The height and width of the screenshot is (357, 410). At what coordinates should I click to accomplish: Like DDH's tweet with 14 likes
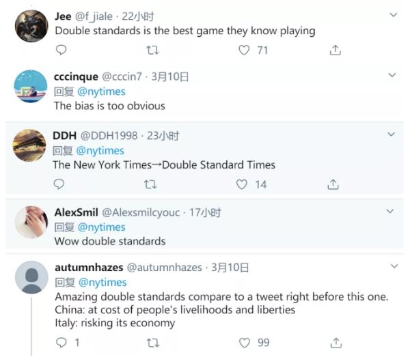[242, 184]
